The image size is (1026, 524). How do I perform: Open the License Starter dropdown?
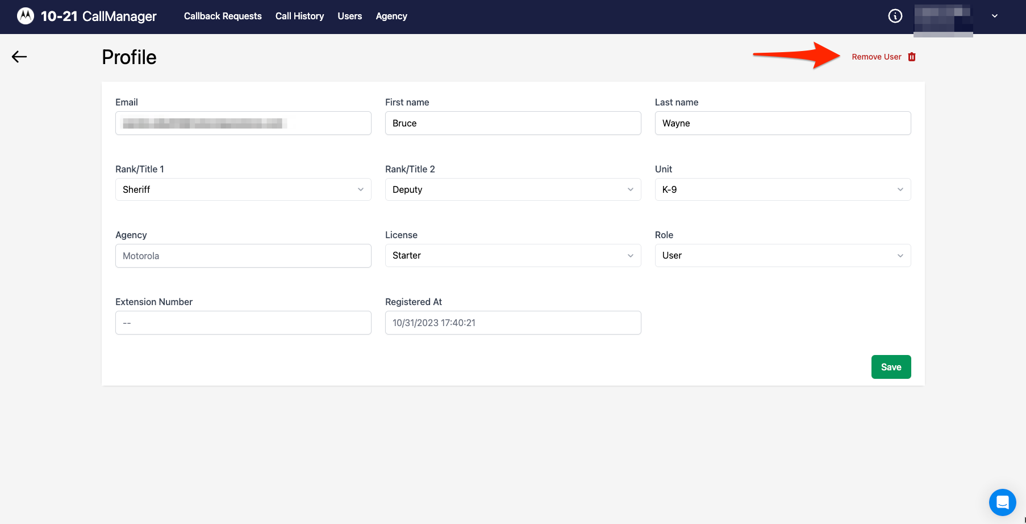(513, 255)
